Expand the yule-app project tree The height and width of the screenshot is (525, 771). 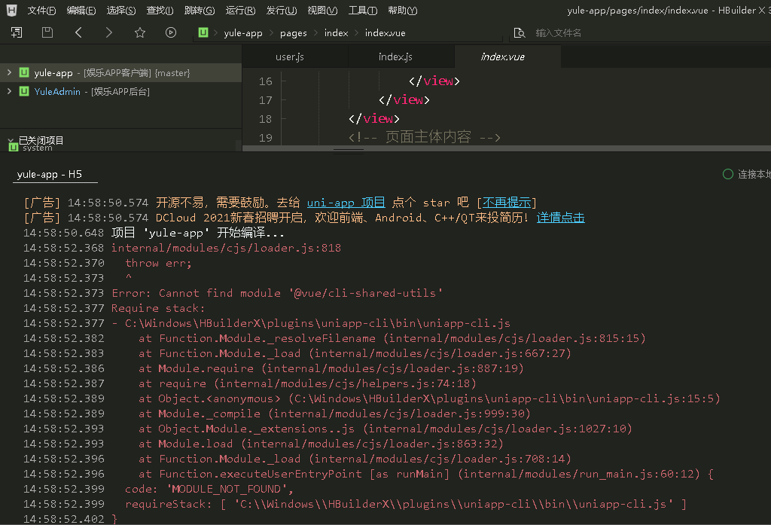point(9,72)
